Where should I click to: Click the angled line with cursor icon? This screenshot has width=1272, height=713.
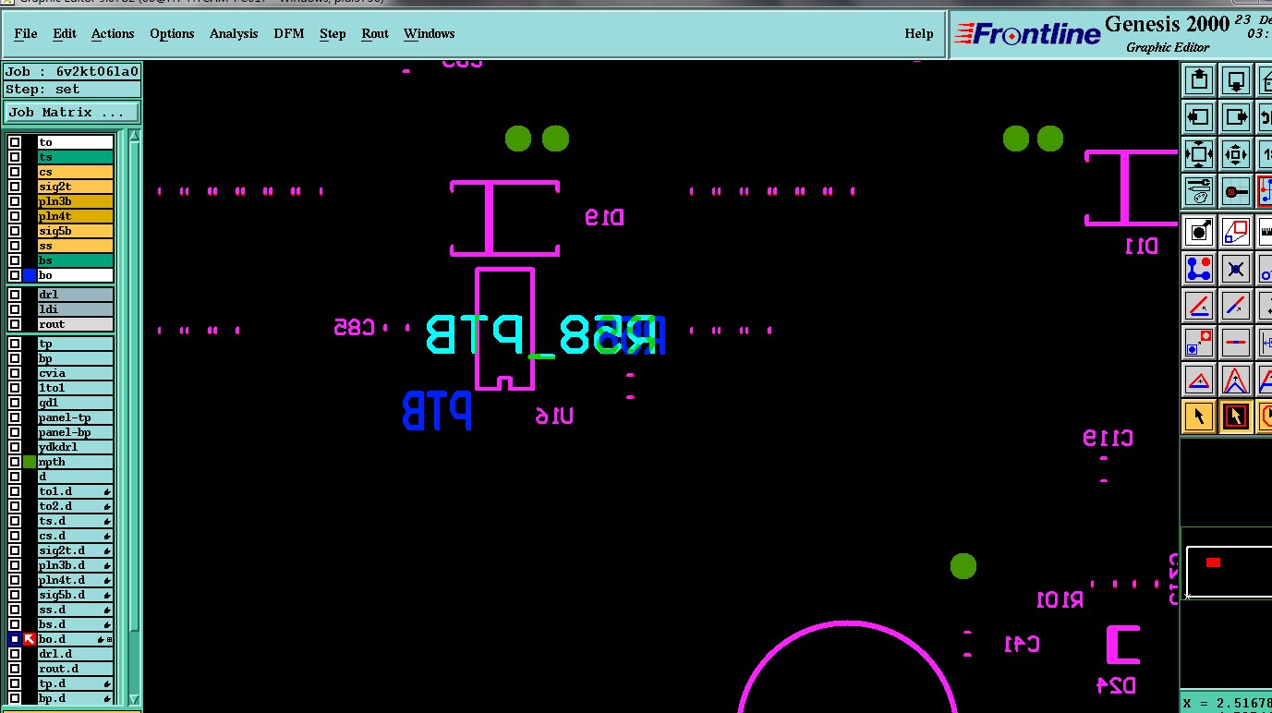point(1199,306)
